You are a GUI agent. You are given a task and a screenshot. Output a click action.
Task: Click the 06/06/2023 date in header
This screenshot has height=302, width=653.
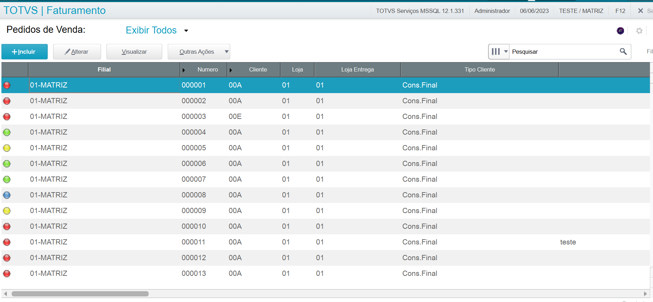point(534,11)
